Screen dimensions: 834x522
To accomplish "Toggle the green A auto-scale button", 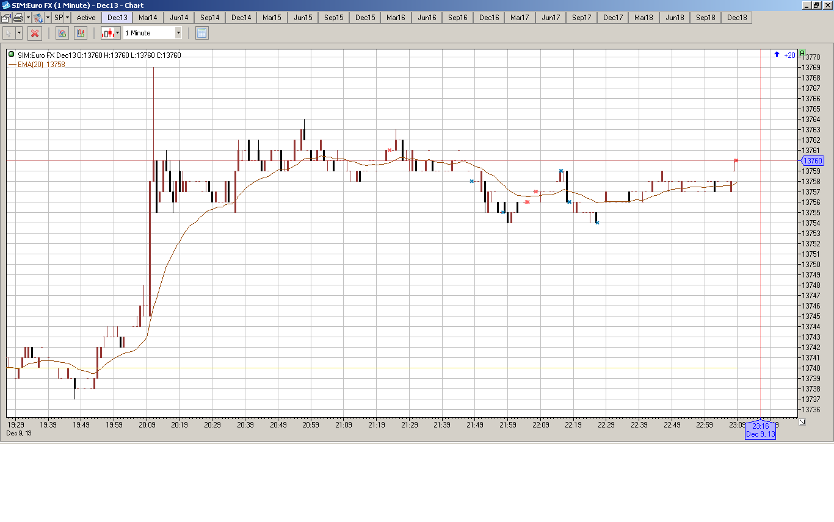I will click(x=802, y=53).
